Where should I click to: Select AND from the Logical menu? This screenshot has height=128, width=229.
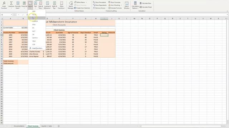pyautogui.click(x=36, y=11)
